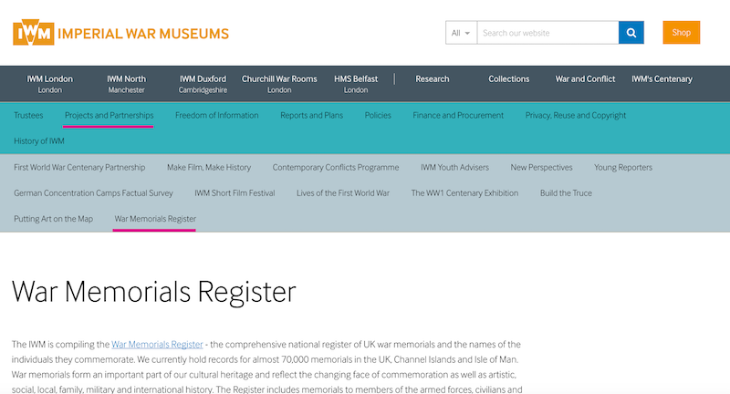730x394 pixels.
Task: Open the orange Shop button
Action: pyautogui.click(x=681, y=33)
